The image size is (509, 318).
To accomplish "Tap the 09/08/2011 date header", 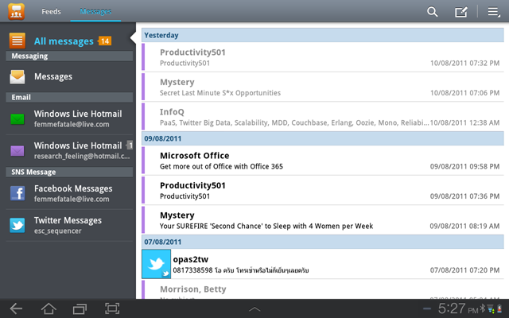I will (323, 138).
